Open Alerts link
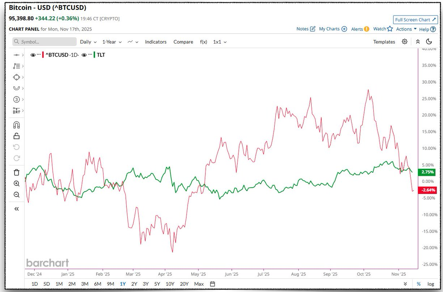The image size is (443, 292). pyautogui.click(x=360, y=29)
